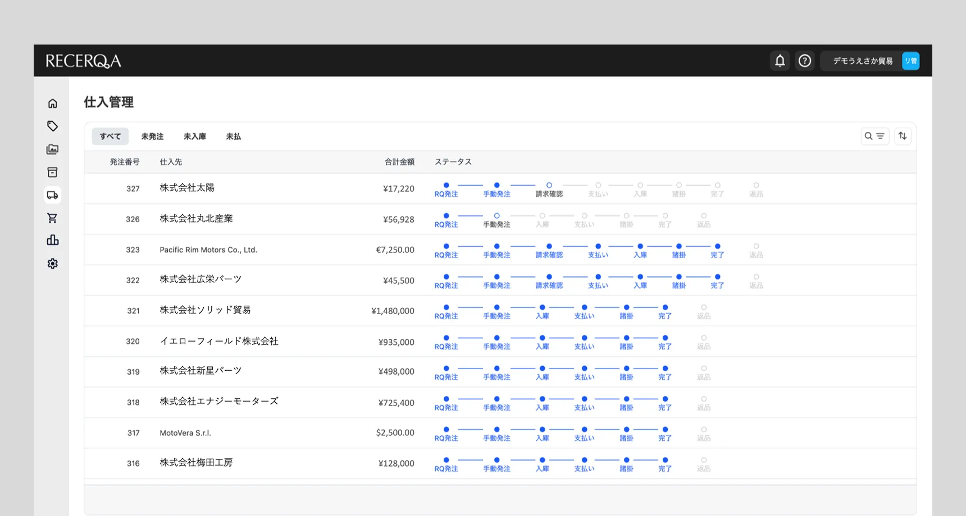Image resolution: width=966 pixels, height=516 pixels.
Task: Click the 合計金額 column header
Action: coord(399,162)
